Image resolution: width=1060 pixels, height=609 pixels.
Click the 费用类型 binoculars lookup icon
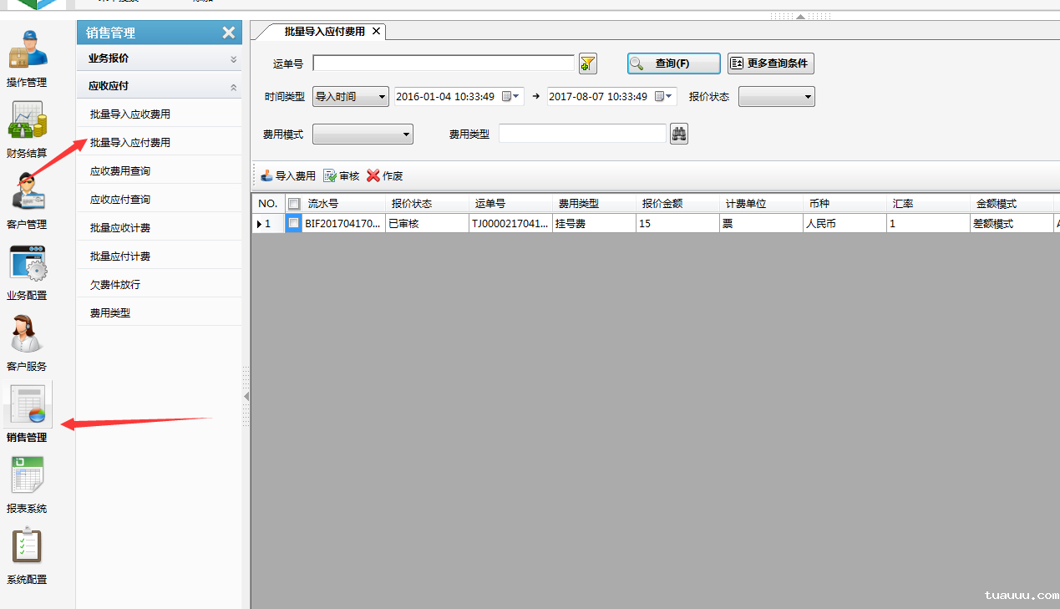tap(678, 133)
